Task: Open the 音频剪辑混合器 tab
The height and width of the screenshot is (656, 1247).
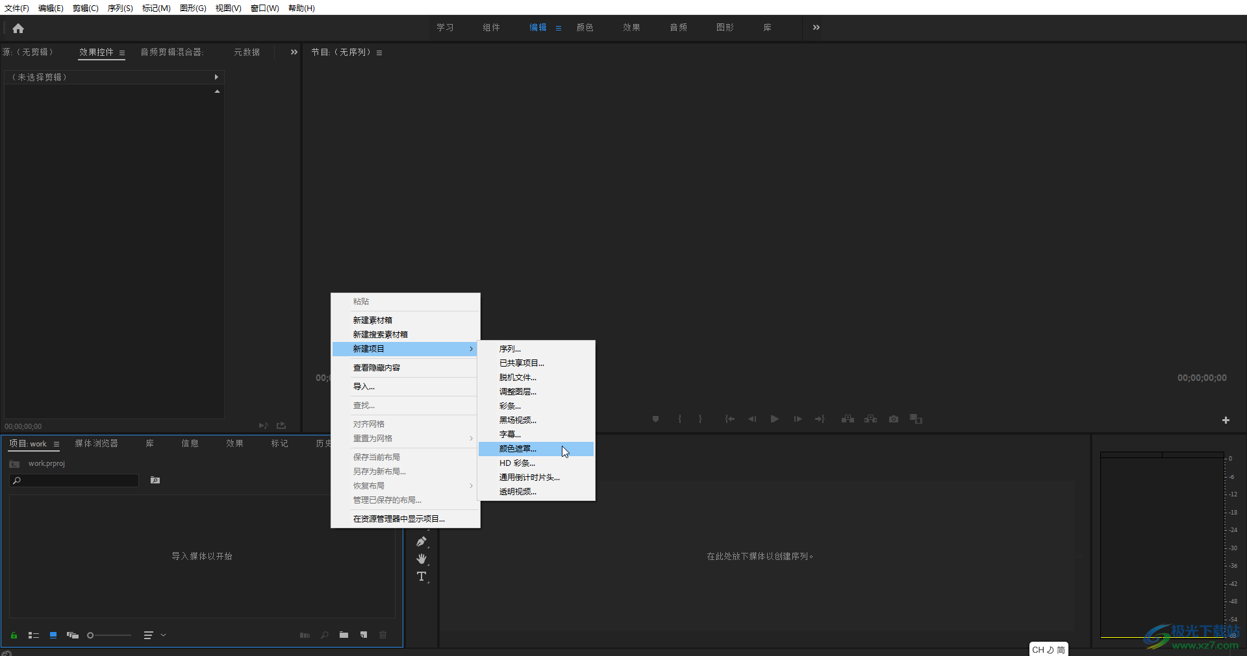Action: 171,52
